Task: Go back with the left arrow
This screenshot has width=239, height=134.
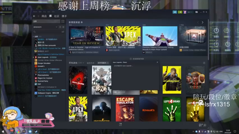Action: 34,16
